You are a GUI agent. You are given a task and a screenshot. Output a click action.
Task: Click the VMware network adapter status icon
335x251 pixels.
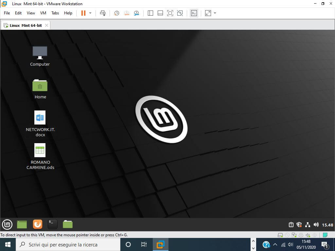pyautogui.click(x=294, y=235)
